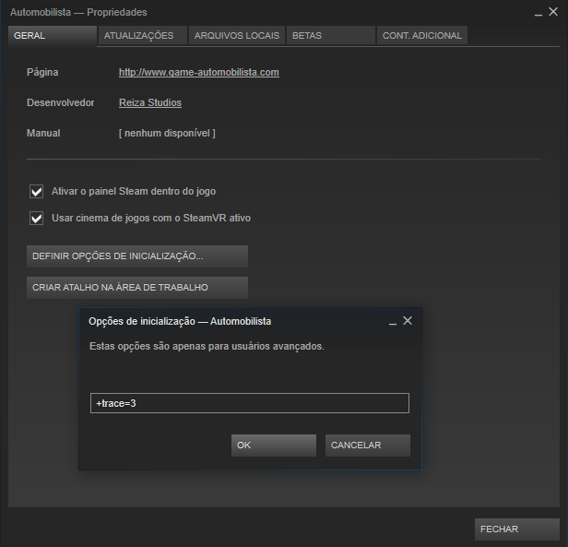
Task: Click the 'Desenvolvedor' label
Action: coord(61,103)
